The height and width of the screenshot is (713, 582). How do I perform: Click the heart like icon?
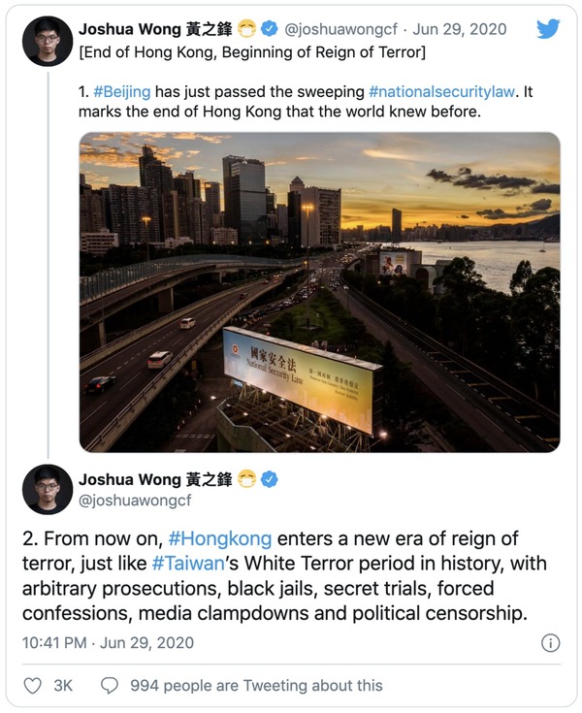tap(33, 685)
